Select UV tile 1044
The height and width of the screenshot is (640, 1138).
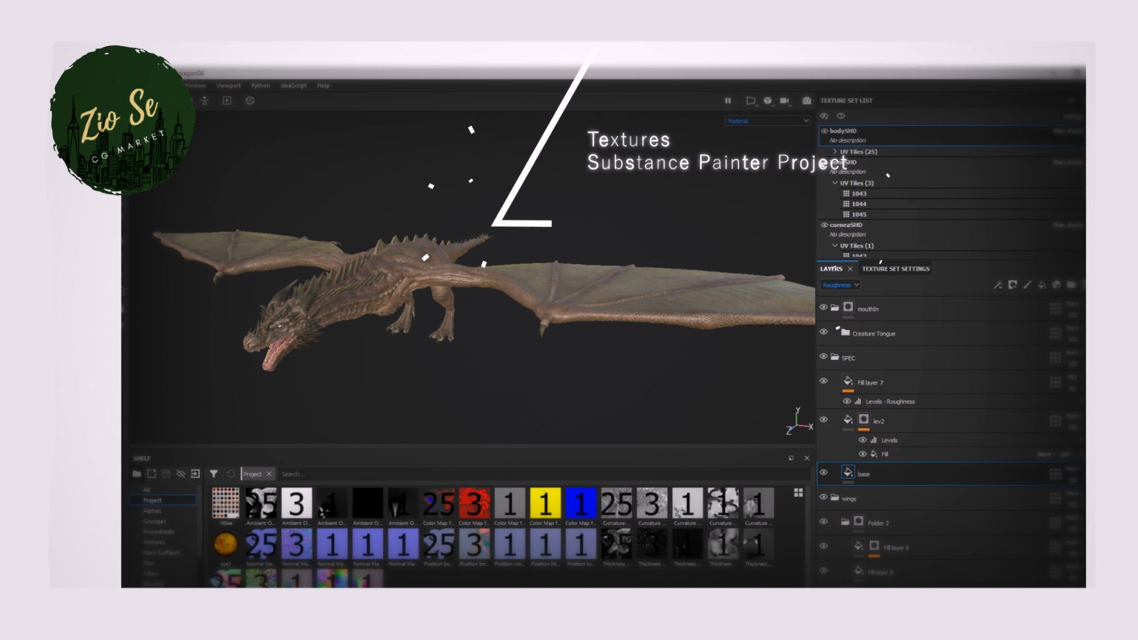tap(859, 204)
